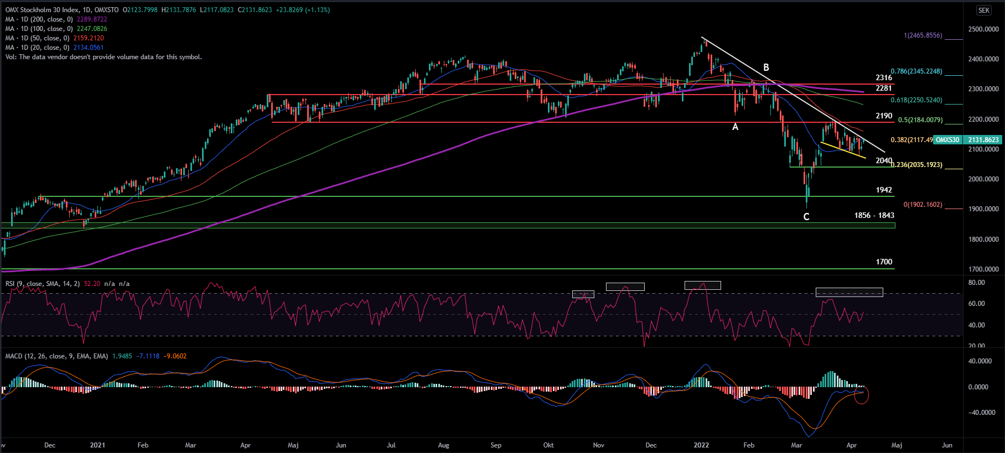
Task: Click the 1856 - 1843 support zone label
Action: point(874,215)
